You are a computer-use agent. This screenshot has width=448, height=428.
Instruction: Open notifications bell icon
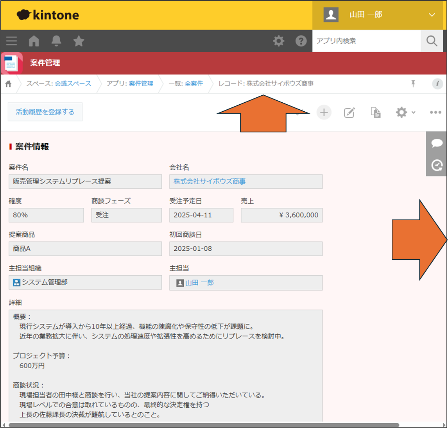(56, 41)
